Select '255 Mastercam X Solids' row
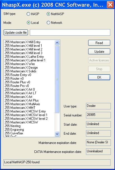This screenshot has width=115, height=170. click(x=29, y=71)
